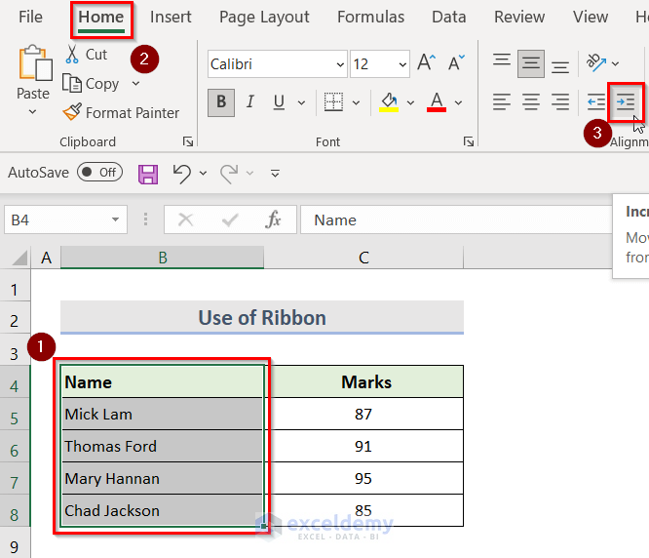
Task: Switch to the Review tab
Action: coord(519,17)
